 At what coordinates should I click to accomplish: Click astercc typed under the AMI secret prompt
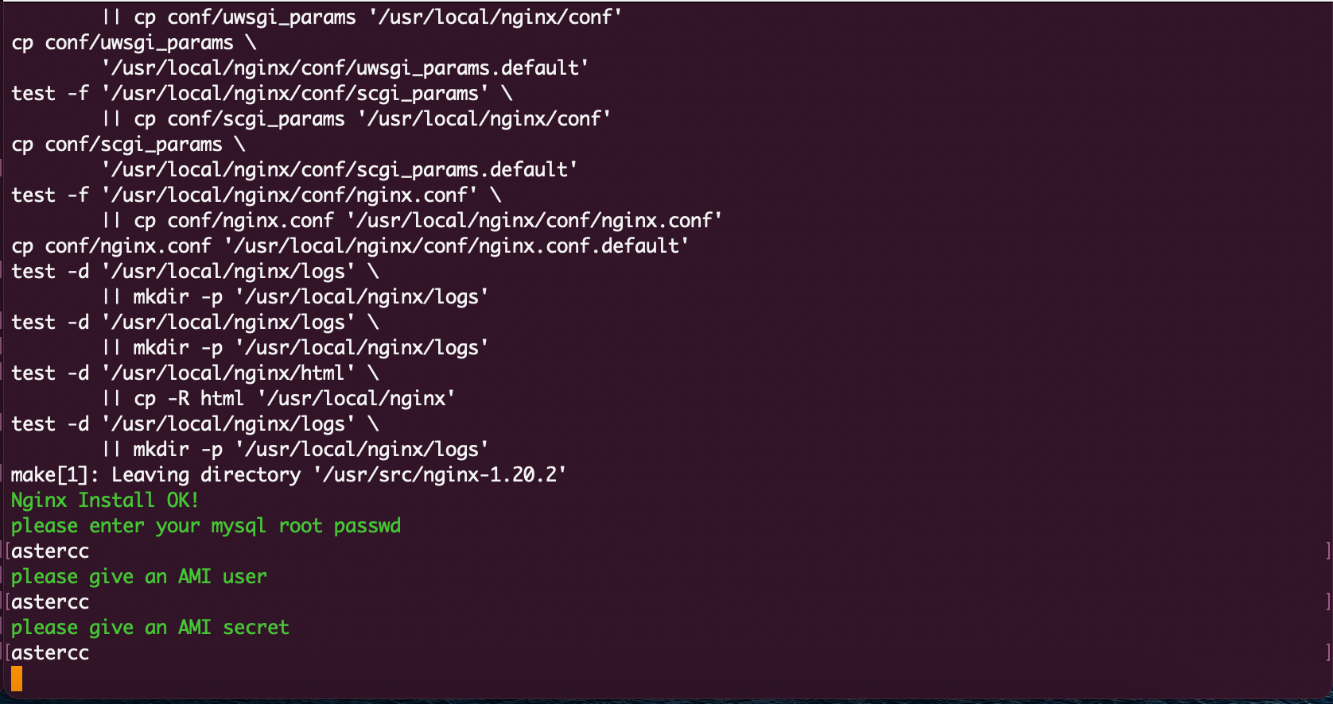point(50,653)
